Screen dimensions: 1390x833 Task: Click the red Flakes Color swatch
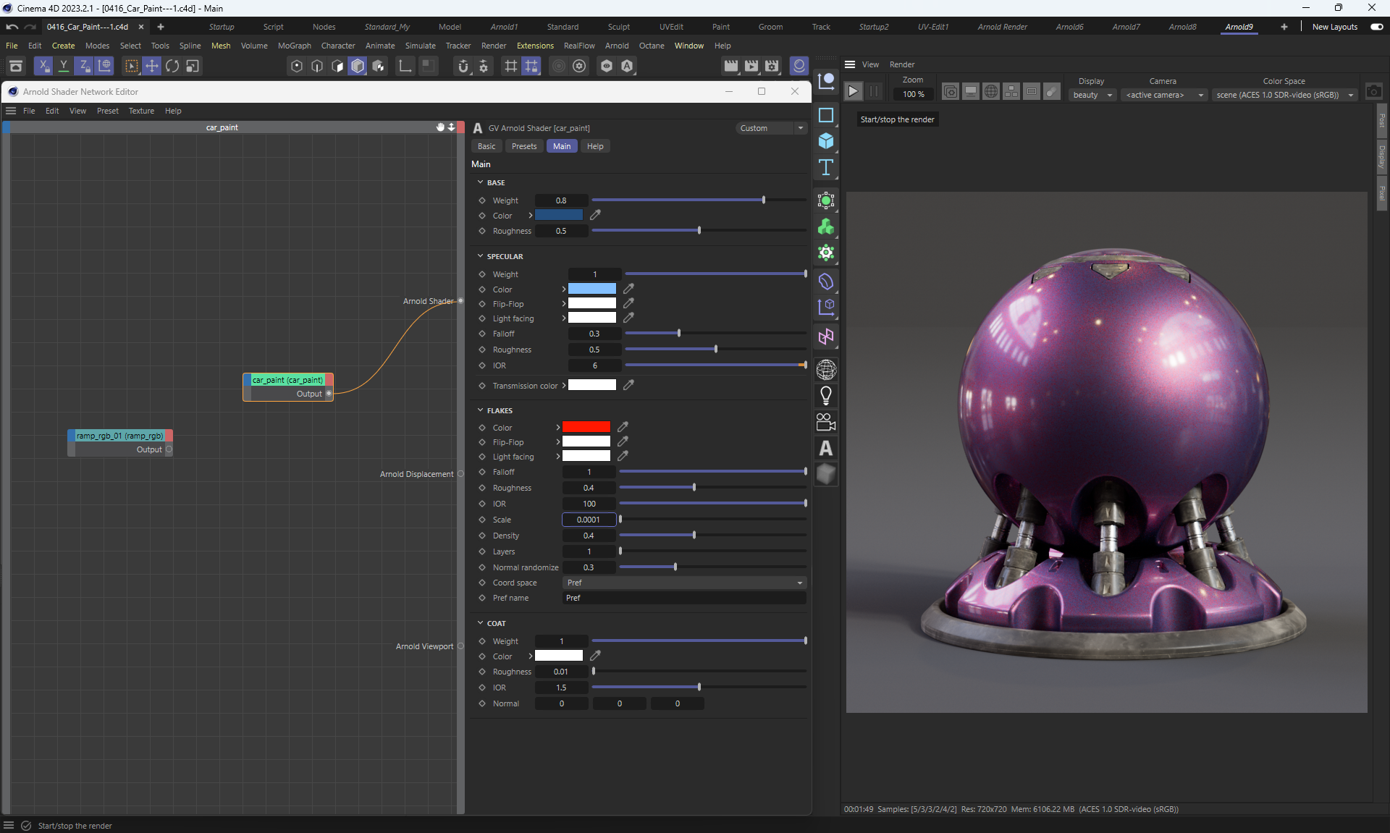point(586,427)
